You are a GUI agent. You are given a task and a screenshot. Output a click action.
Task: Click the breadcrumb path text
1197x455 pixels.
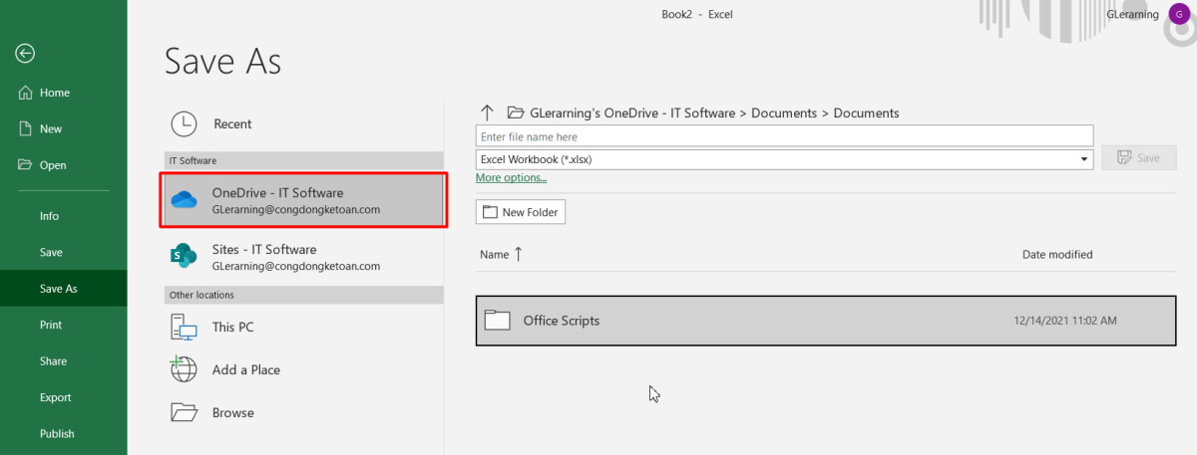click(x=716, y=113)
